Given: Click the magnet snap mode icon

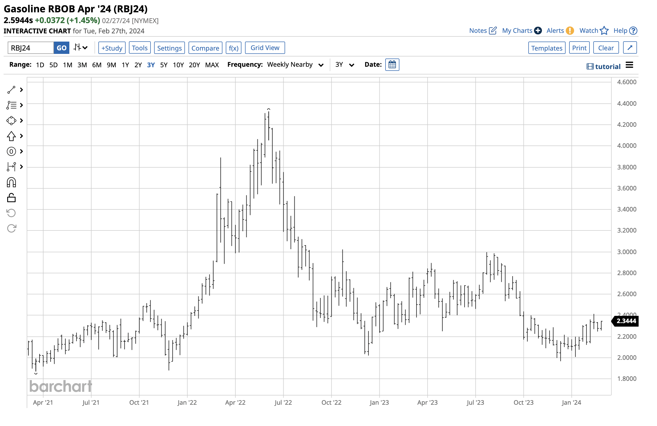Looking at the screenshot, I should pyautogui.click(x=11, y=183).
